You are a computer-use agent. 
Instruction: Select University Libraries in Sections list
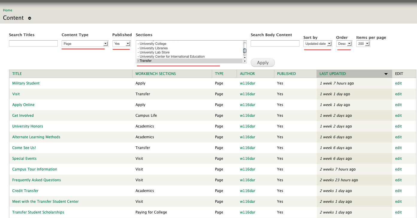(154, 48)
